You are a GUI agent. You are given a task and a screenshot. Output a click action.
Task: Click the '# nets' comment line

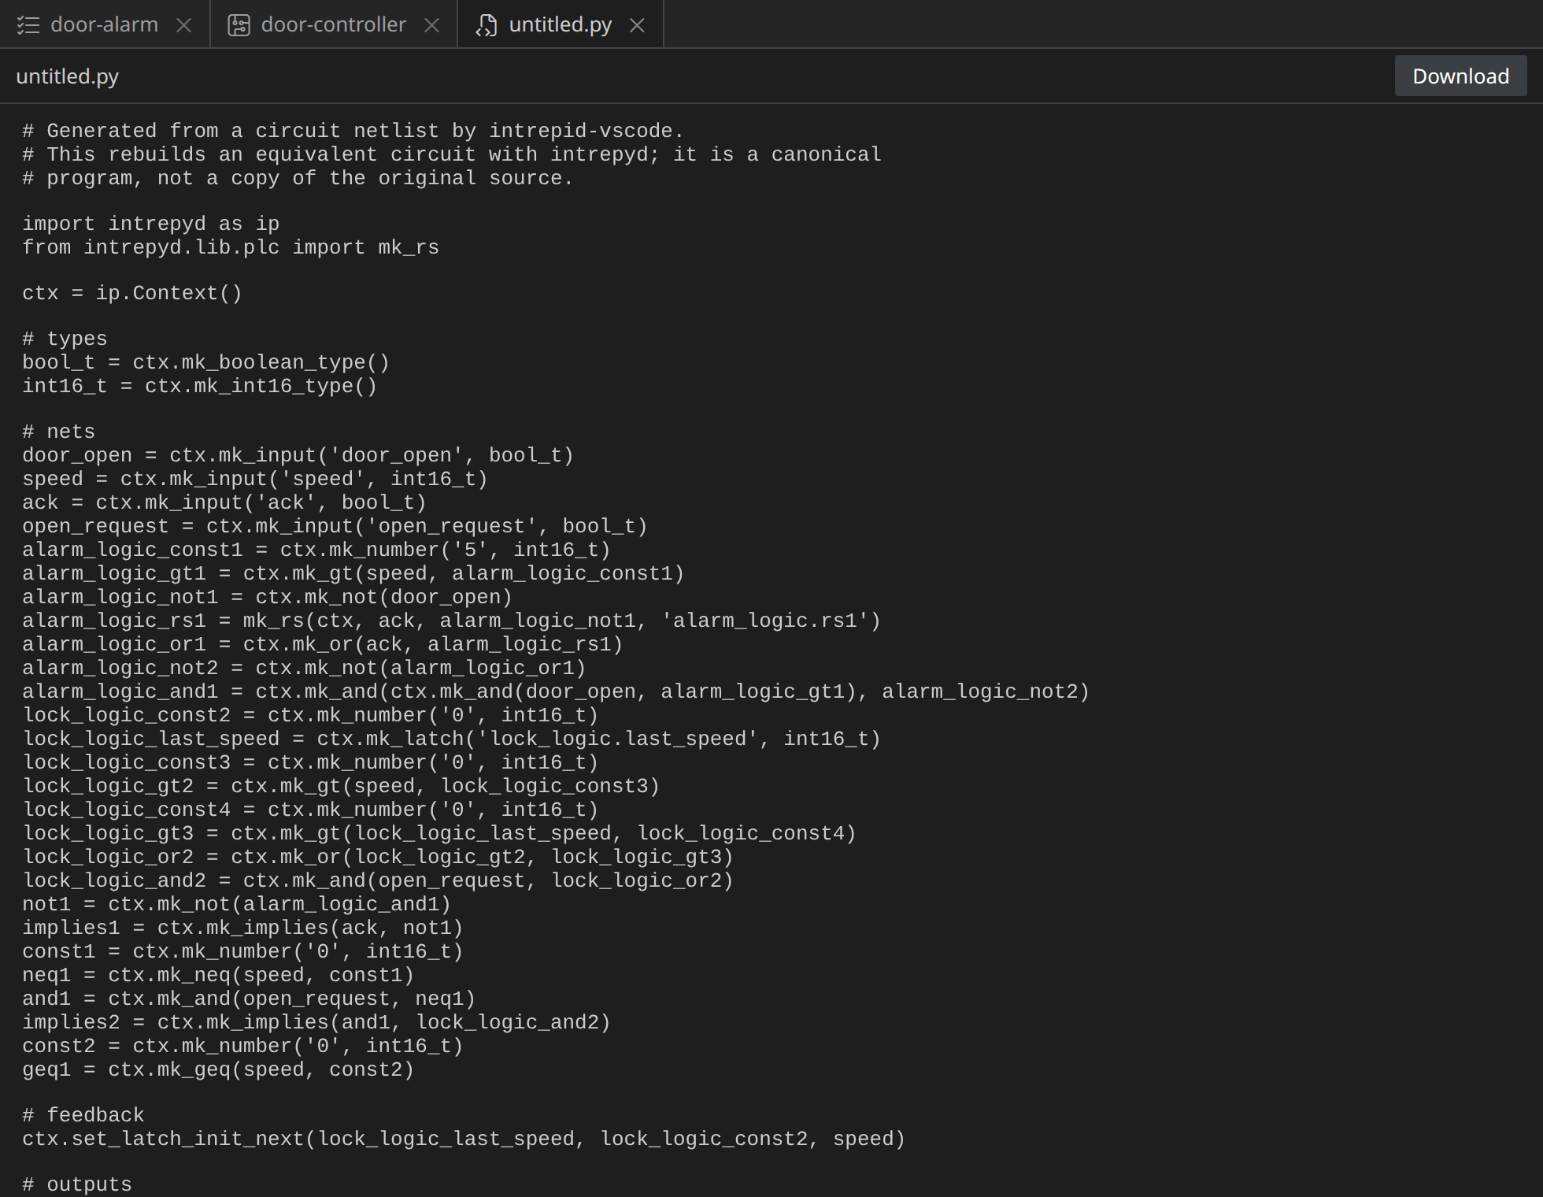[58, 432]
